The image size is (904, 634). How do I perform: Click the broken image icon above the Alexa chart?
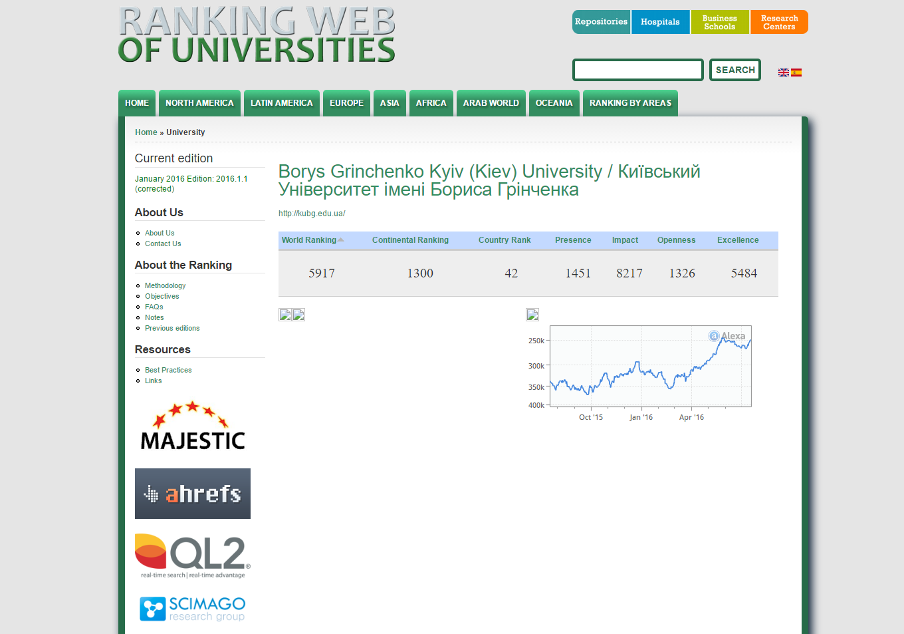(532, 315)
